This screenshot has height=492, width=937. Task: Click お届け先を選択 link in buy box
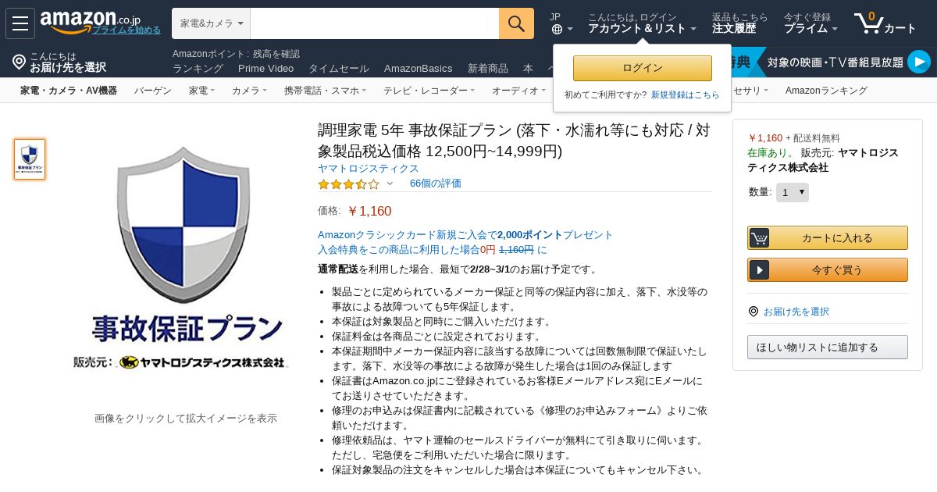pyautogui.click(x=796, y=311)
